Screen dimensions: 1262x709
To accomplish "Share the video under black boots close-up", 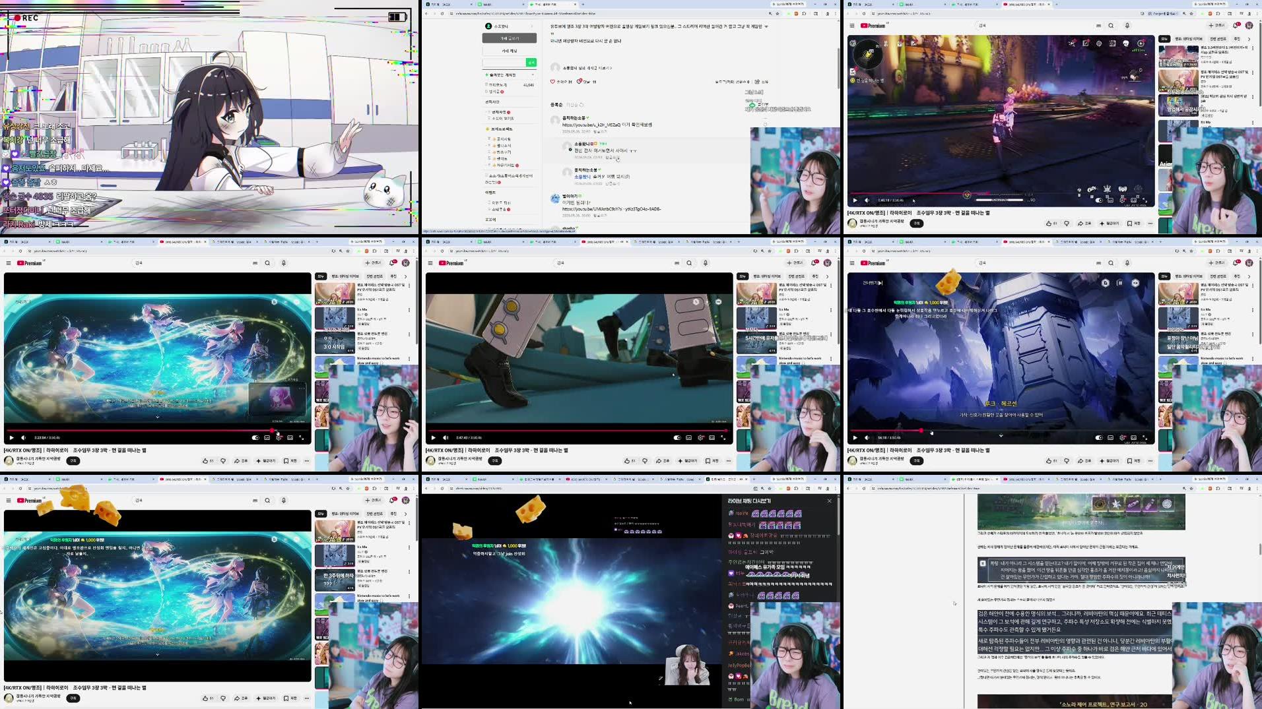I will (x=662, y=461).
